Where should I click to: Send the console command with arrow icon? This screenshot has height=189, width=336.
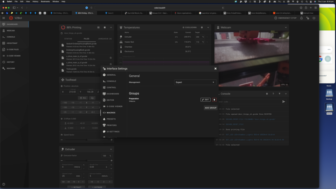284,102
